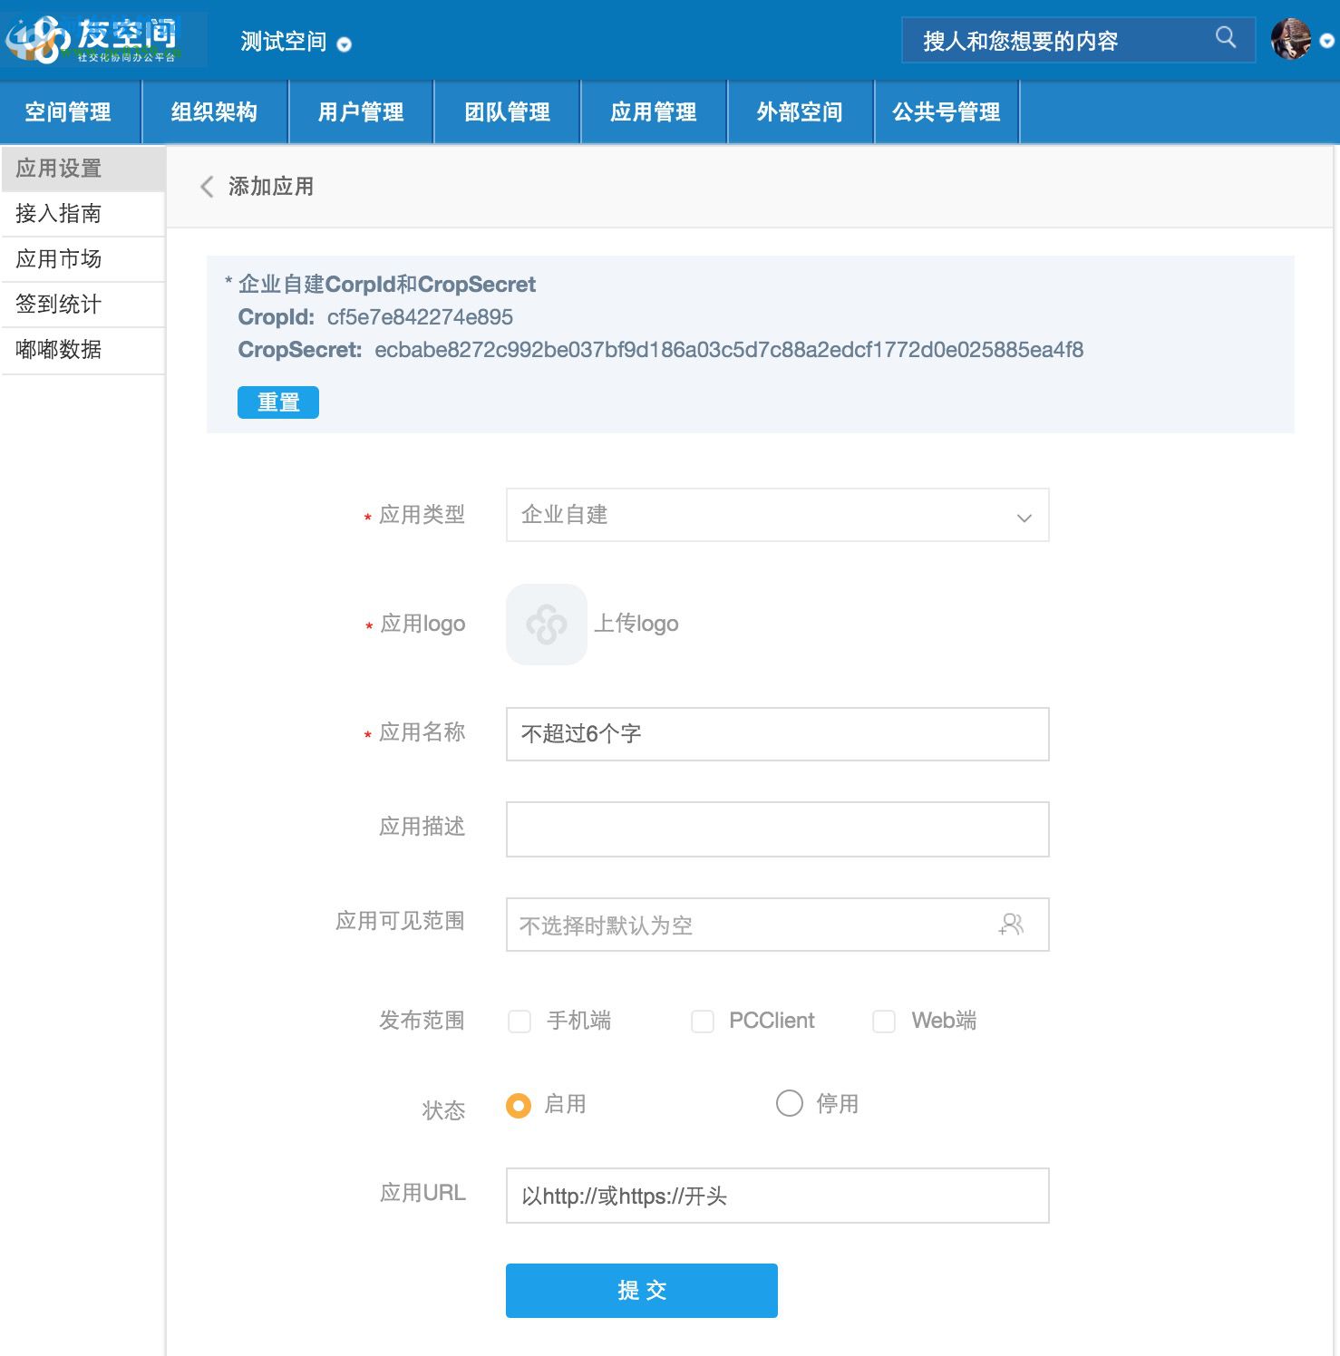Click the search magnifier icon
The image size is (1340, 1356).
point(1226,39)
